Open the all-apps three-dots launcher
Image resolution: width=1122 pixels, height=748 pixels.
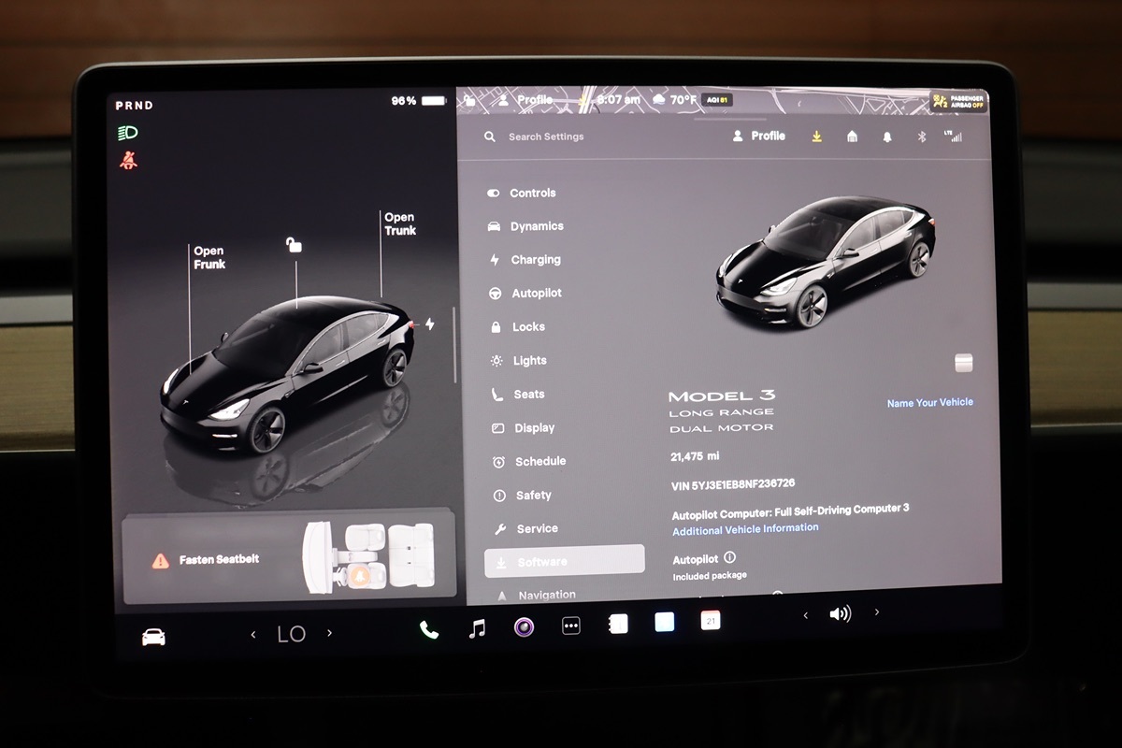point(570,626)
